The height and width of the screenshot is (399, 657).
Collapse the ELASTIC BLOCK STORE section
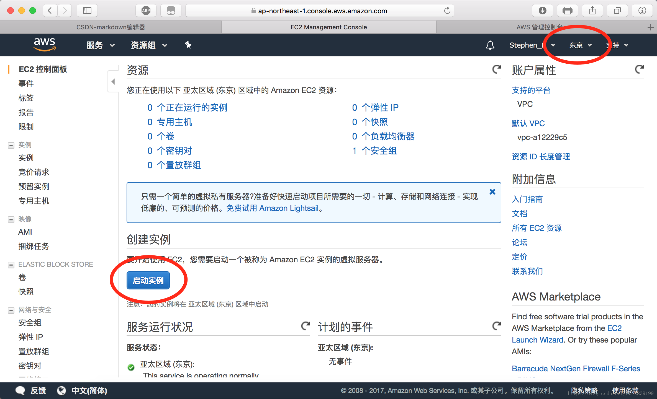(11, 265)
